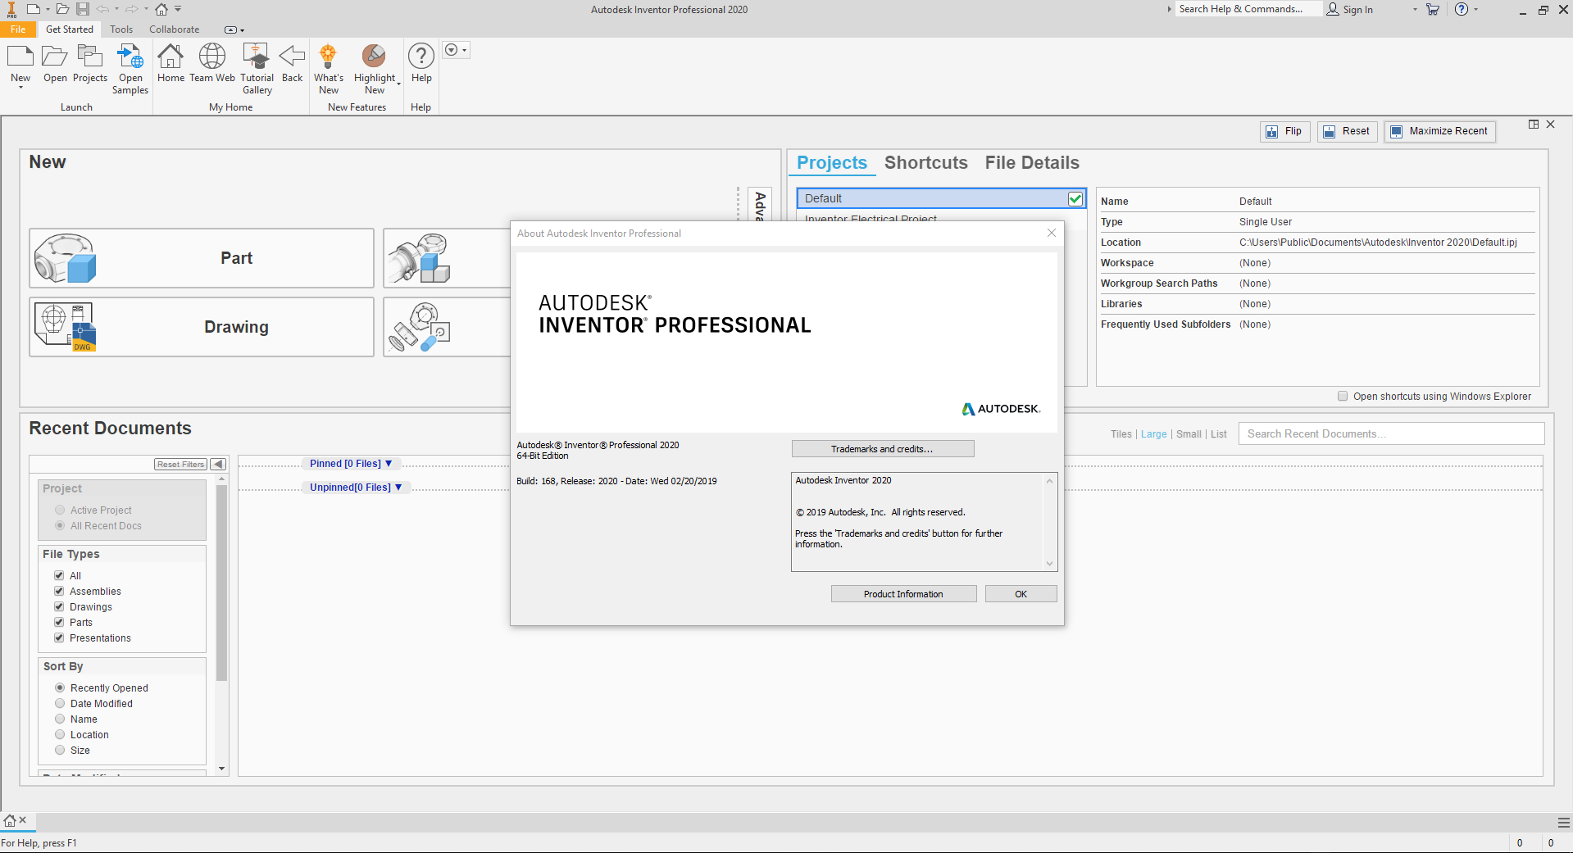1573x853 pixels.
Task: Uncheck the Presentations file type
Action: (x=59, y=637)
